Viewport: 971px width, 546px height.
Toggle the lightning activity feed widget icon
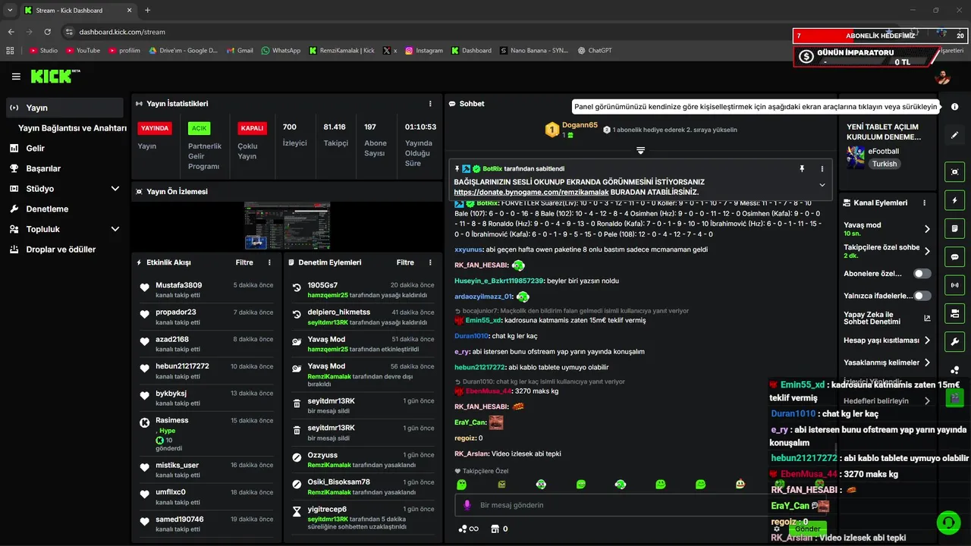click(954, 200)
